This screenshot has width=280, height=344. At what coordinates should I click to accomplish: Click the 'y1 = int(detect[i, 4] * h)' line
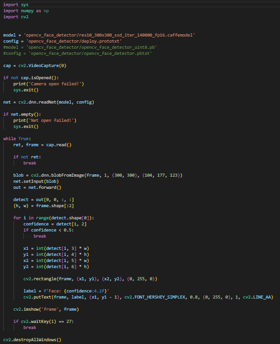56,254
